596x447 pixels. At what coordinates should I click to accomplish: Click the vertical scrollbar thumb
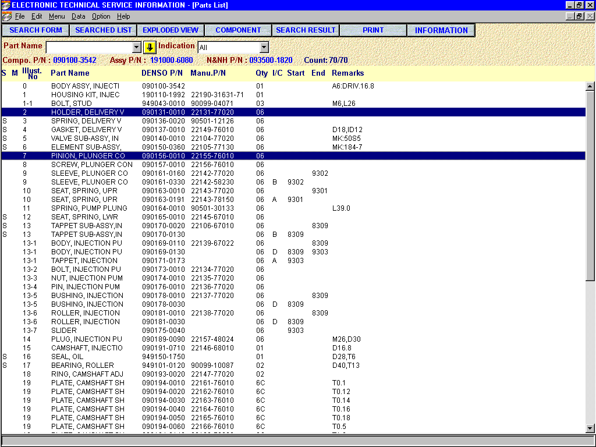[590, 186]
